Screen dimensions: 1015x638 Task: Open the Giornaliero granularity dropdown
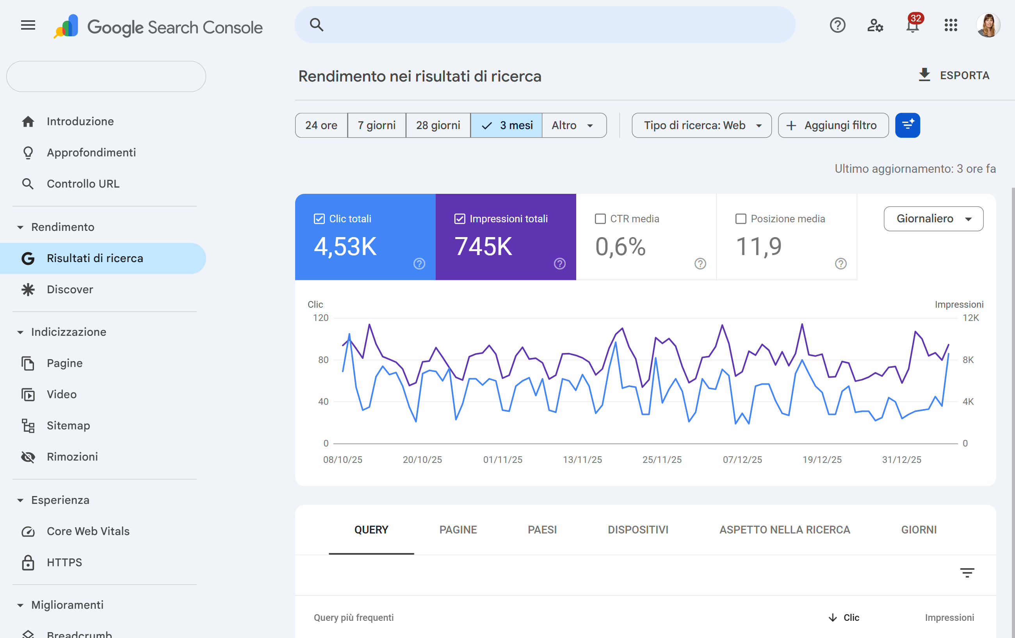coord(933,218)
